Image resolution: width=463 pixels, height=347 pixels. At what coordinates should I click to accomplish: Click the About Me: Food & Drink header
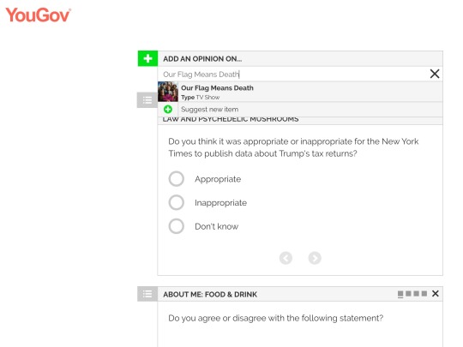[210, 294]
